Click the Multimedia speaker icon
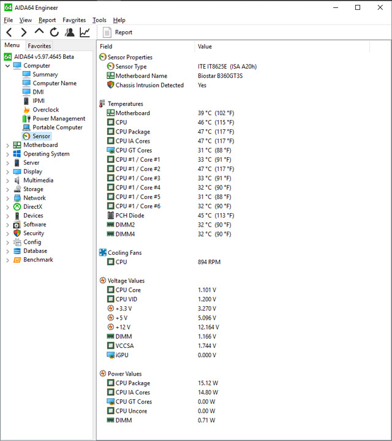The height and width of the screenshot is (441, 392). 17,180
